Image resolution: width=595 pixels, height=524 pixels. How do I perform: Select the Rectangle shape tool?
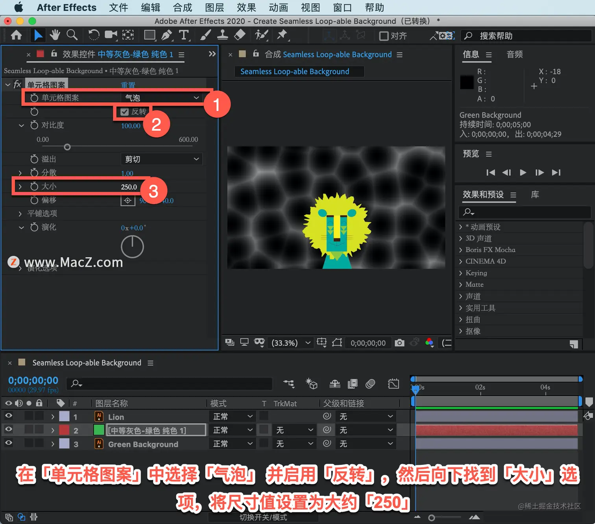coord(150,35)
